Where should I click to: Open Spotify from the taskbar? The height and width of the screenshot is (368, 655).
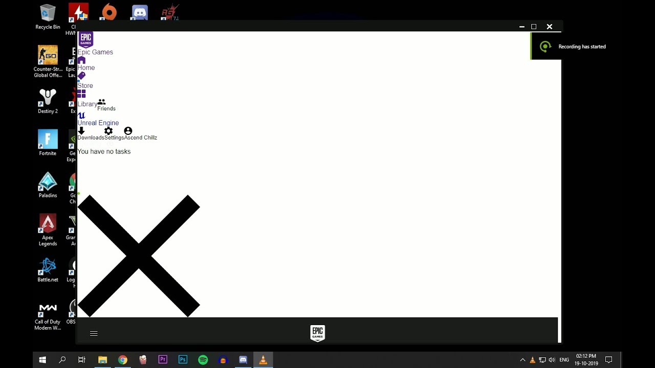(203, 360)
